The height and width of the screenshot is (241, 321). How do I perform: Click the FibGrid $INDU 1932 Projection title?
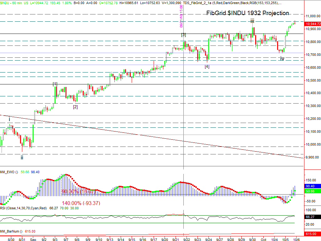pyautogui.click(x=248, y=13)
